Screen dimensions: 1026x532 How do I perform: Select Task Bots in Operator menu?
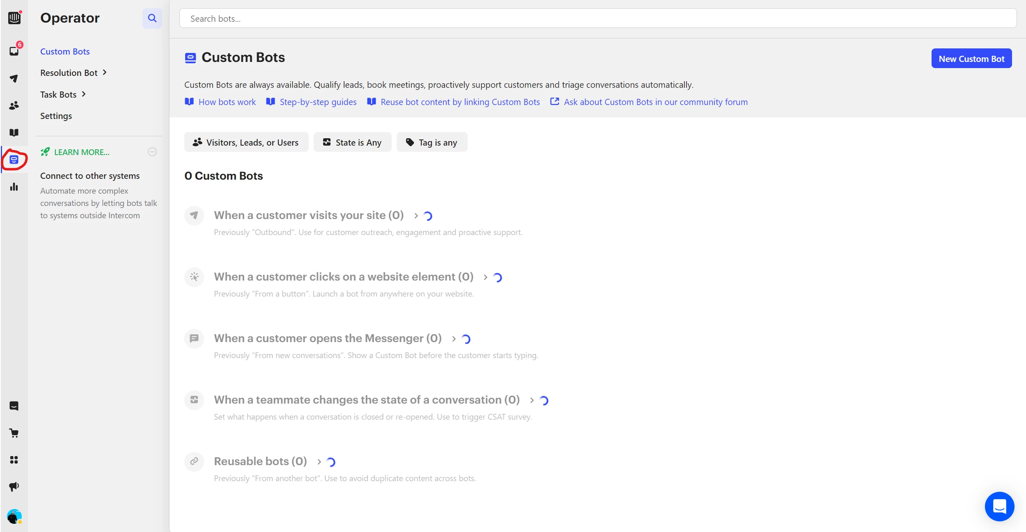[58, 94]
